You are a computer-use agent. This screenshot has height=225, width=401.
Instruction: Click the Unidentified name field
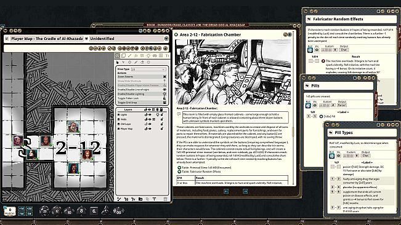[x=126, y=39]
